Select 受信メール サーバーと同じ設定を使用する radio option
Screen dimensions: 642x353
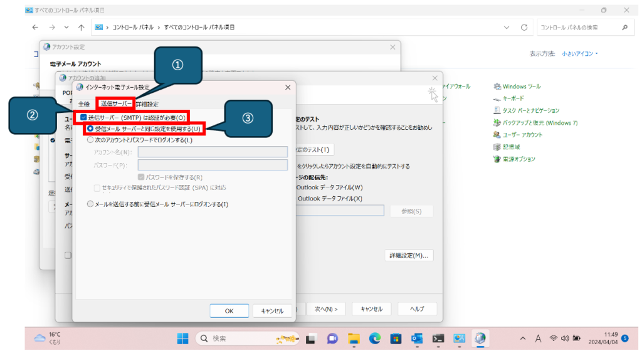(90, 129)
